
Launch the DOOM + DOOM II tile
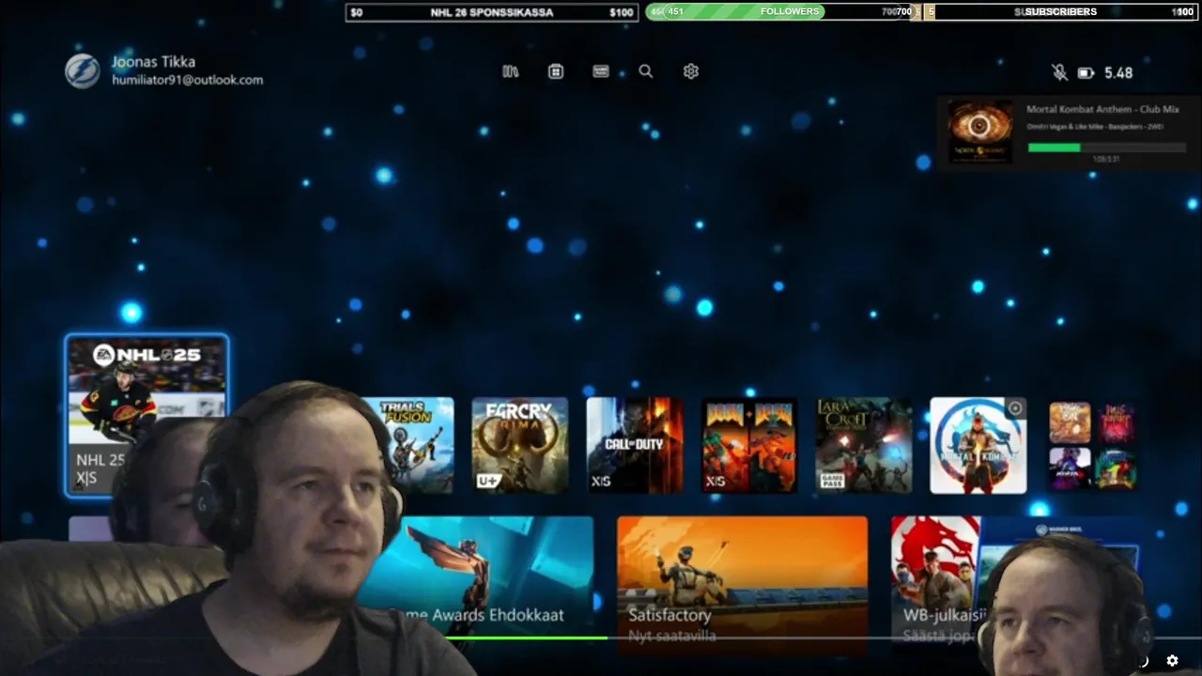click(749, 445)
